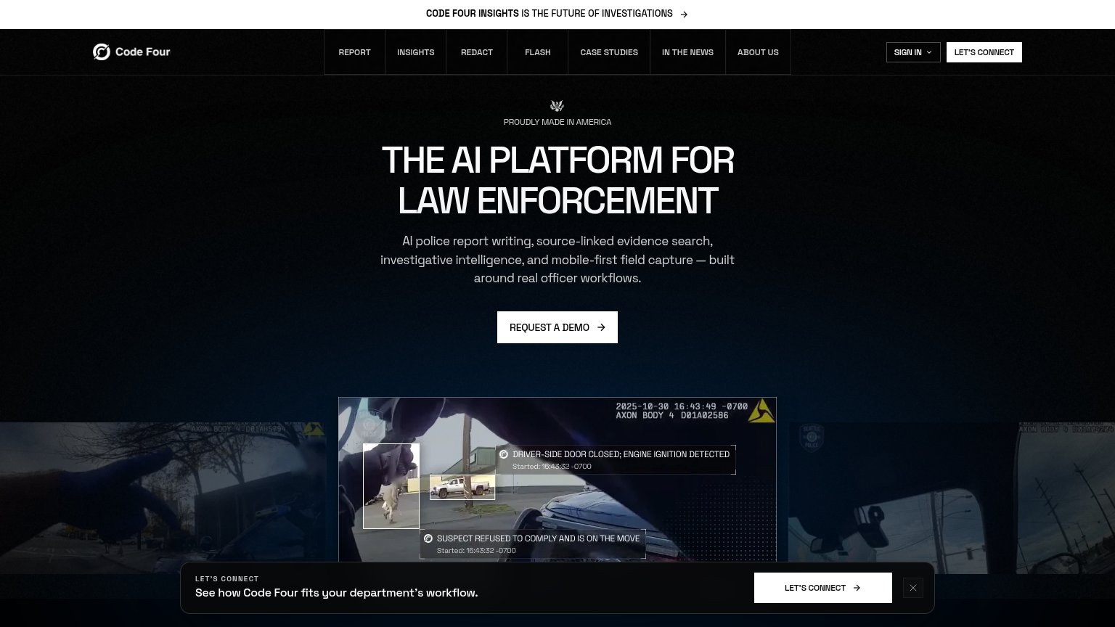Open the Report menu item
Image resolution: width=1115 pixels, height=627 pixels.
(x=354, y=52)
